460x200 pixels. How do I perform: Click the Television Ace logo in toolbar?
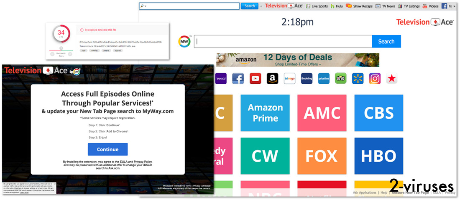click(284, 6)
